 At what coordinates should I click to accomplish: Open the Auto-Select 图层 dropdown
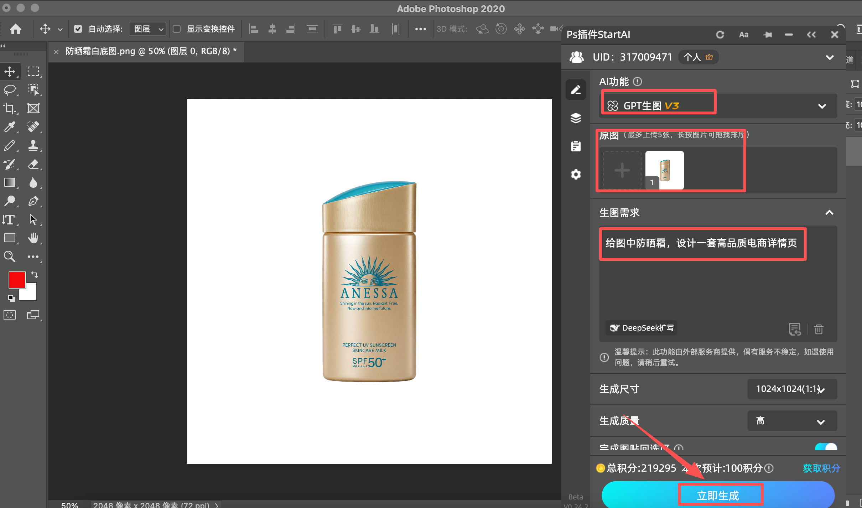pyautogui.click(x=147, y=29)
